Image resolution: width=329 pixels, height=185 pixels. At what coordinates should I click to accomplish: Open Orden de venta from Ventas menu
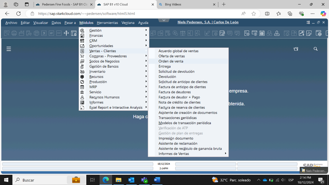point(188,61)
